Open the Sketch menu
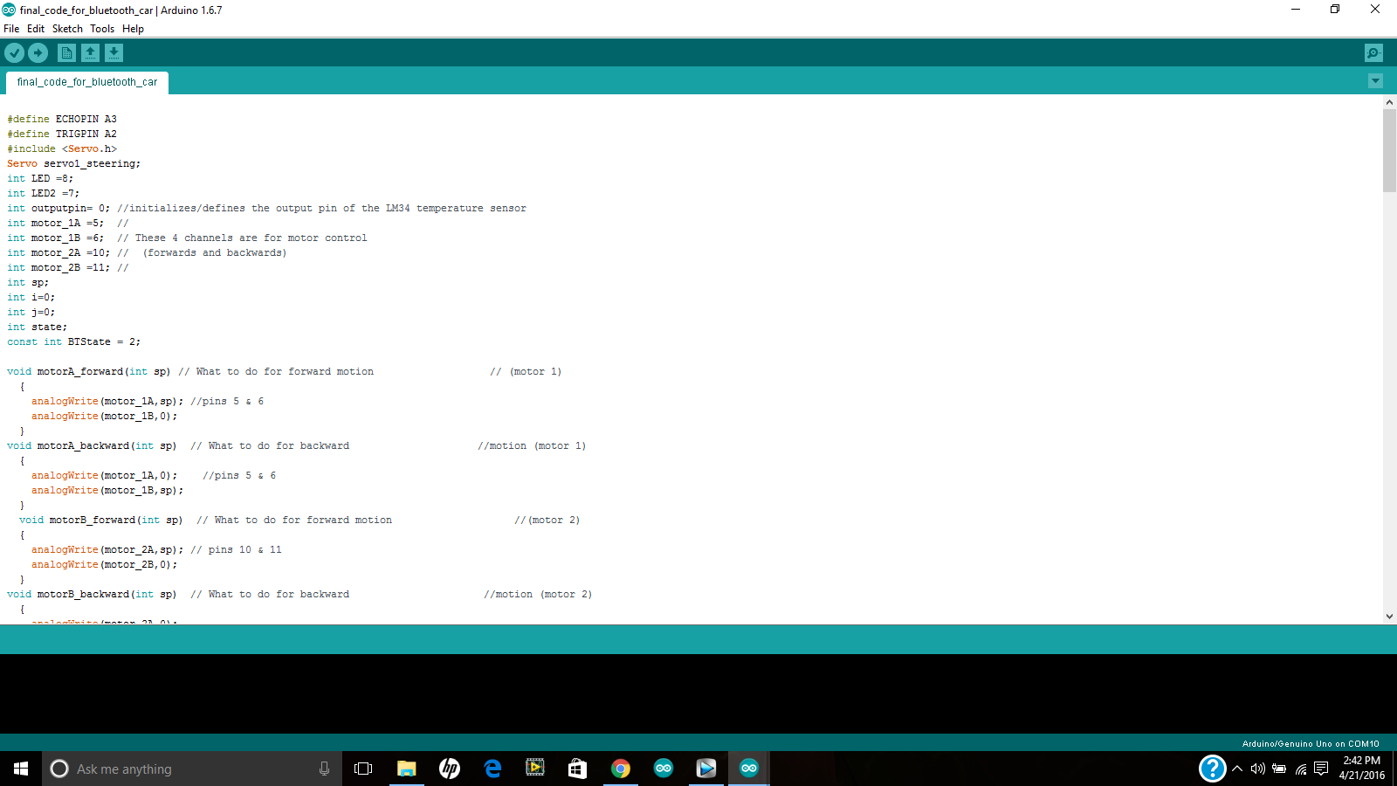 (67, 29)
